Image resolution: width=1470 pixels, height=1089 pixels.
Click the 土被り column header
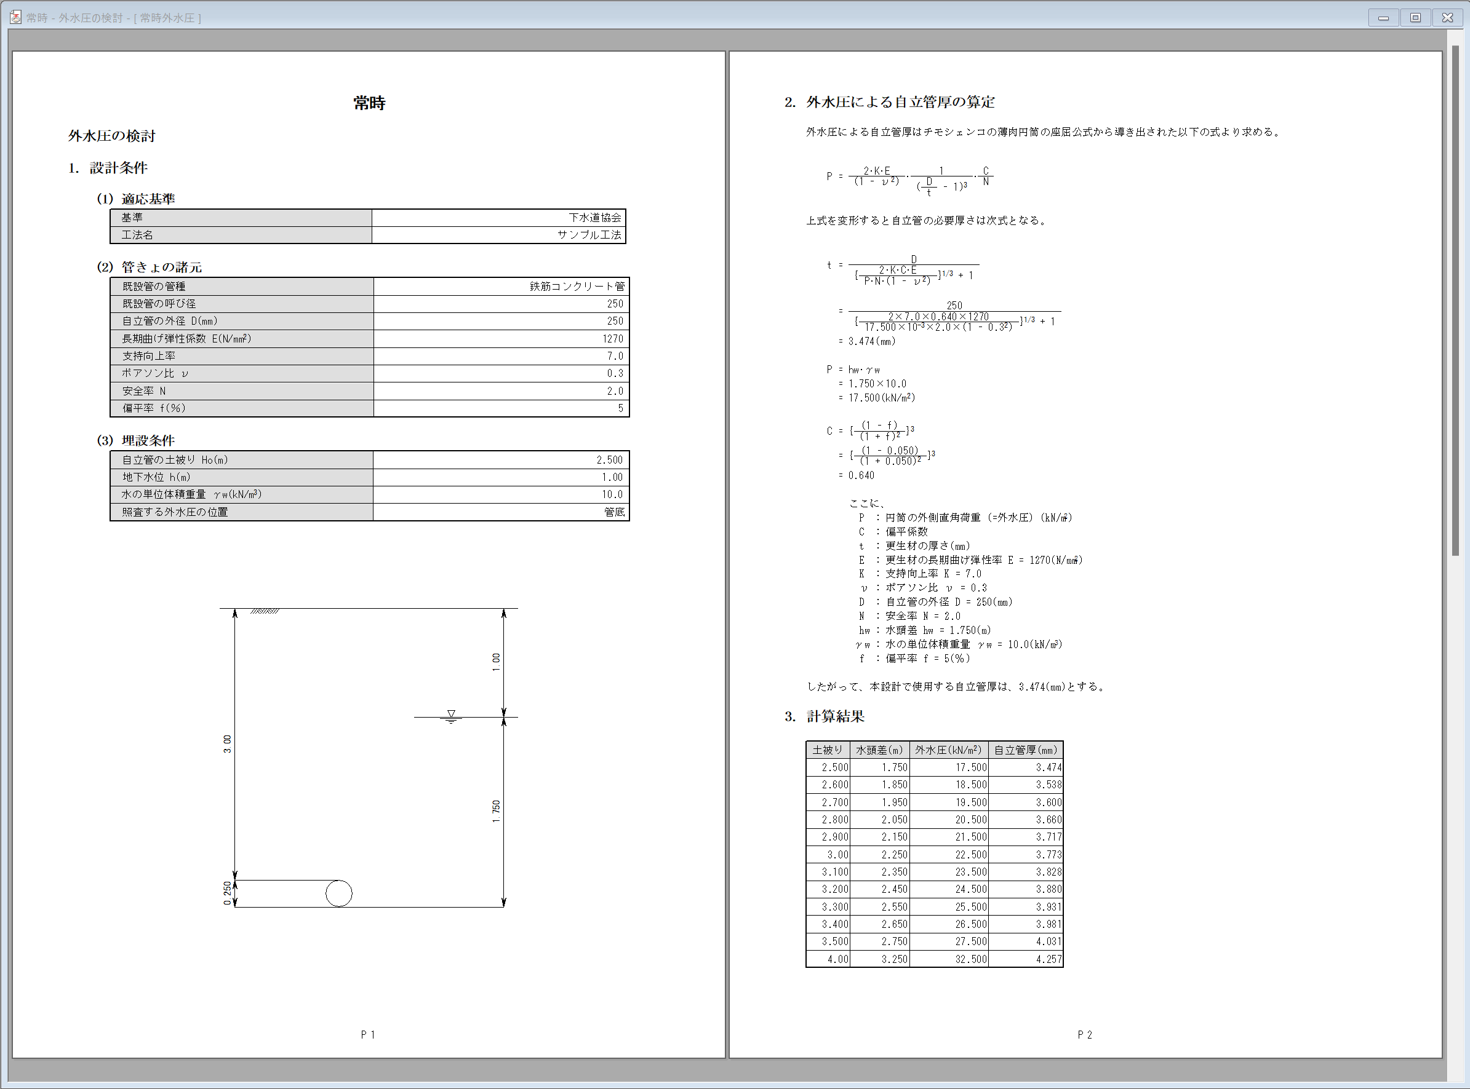828,750
